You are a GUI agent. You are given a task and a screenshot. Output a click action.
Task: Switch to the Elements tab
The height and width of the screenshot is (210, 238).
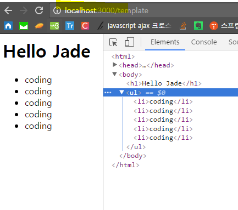[x=165, y=42]
